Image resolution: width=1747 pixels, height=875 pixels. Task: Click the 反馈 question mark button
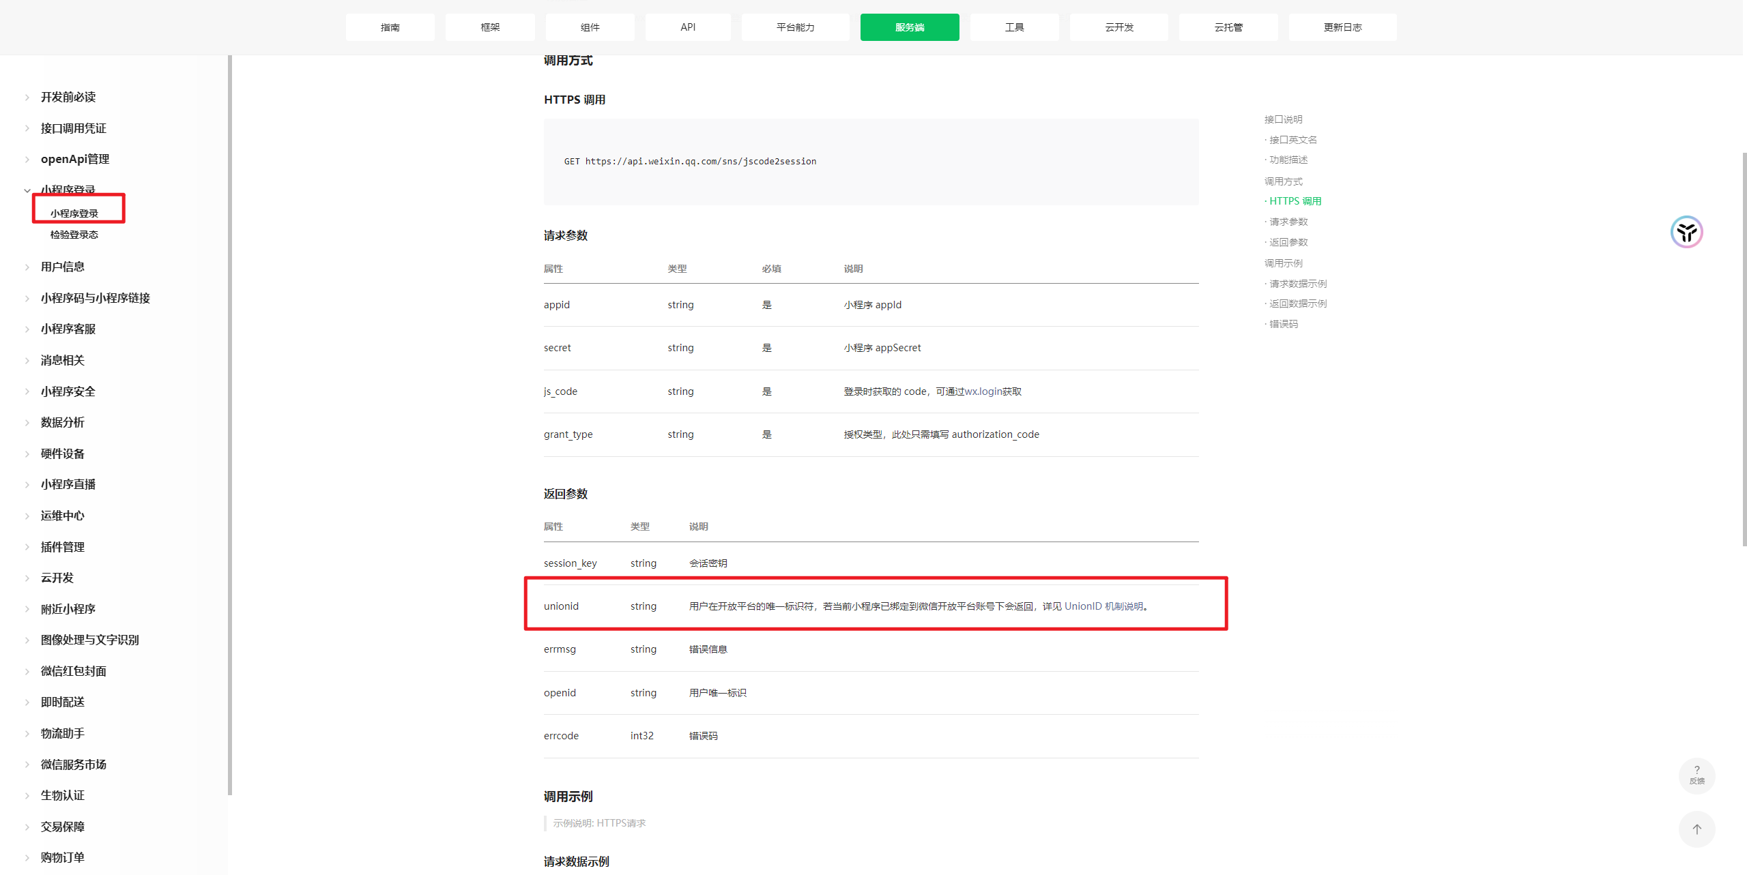1697,775
